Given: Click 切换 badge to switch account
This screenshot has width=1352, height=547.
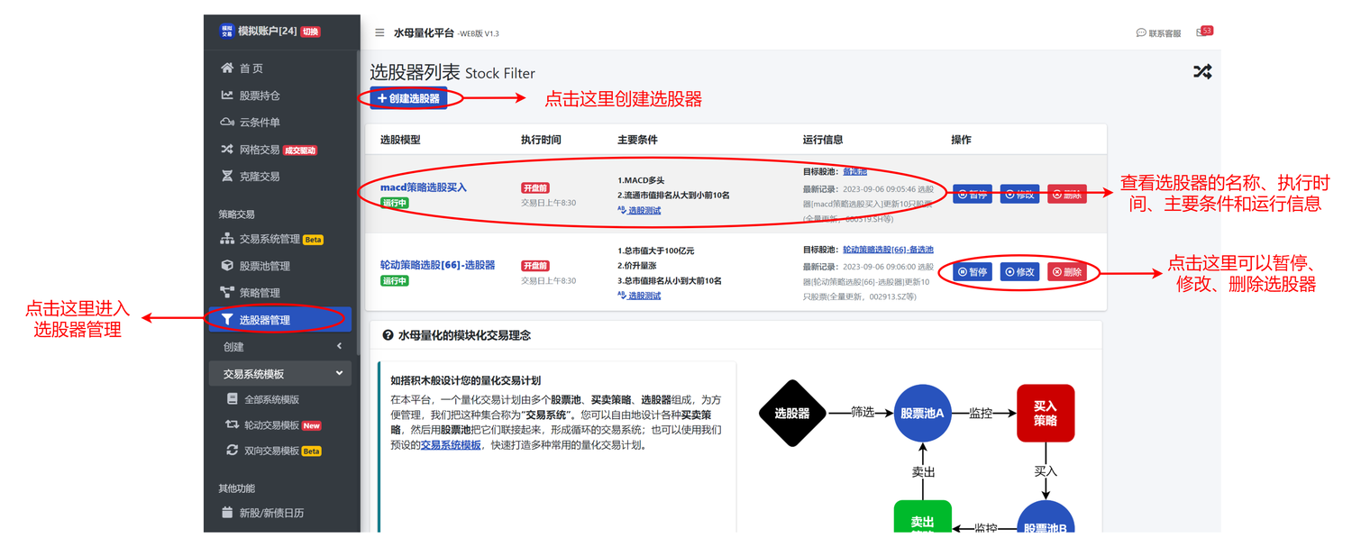Looking at the screenshot, I should coord(310,32).
